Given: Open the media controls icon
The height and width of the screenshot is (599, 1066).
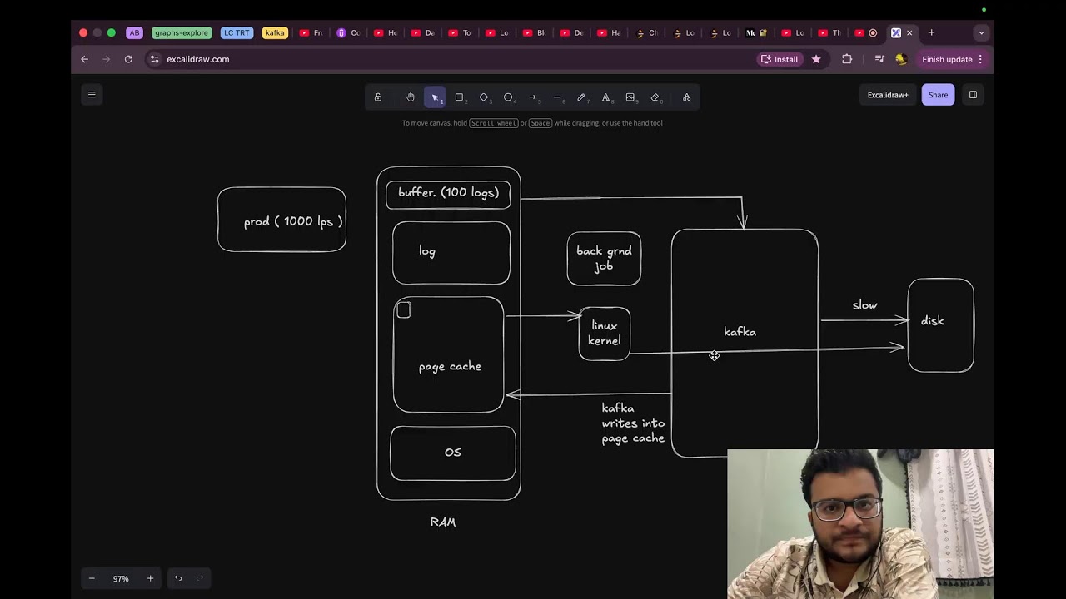Looking at the screenshot, I should 879,59.
